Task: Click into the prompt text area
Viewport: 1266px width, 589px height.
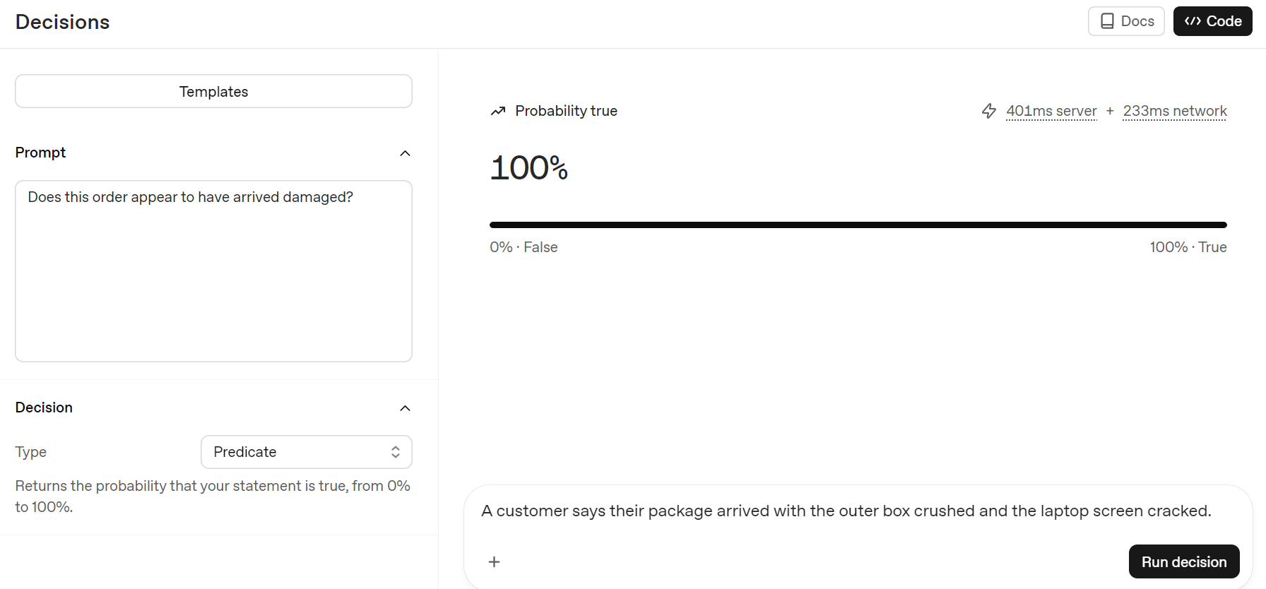Action: tap(213, 271)
